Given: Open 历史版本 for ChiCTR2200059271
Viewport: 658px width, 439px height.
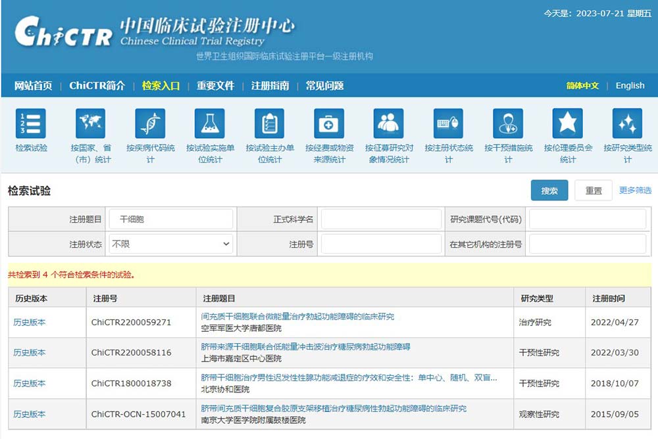Looking at the screenshot, I should [x=30, y=323].
